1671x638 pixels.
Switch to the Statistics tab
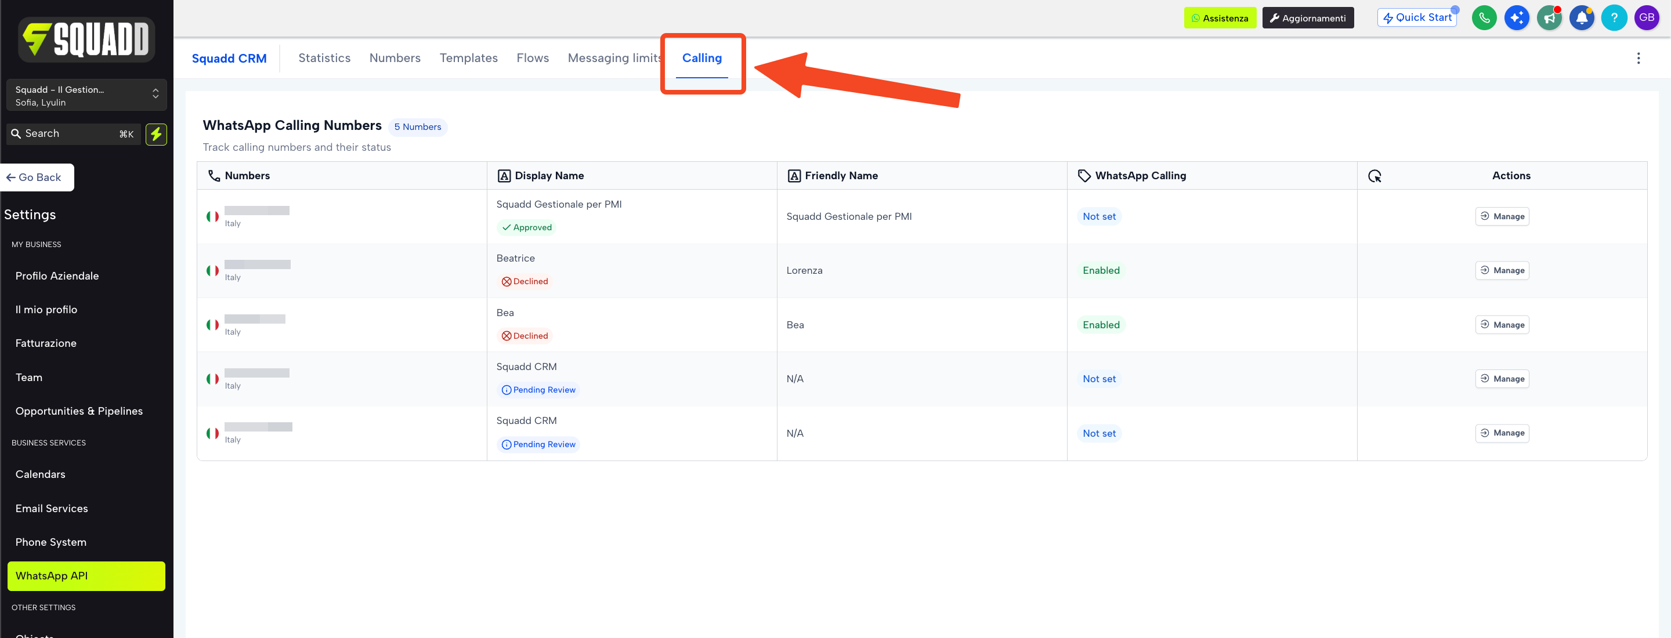[324, 59]
